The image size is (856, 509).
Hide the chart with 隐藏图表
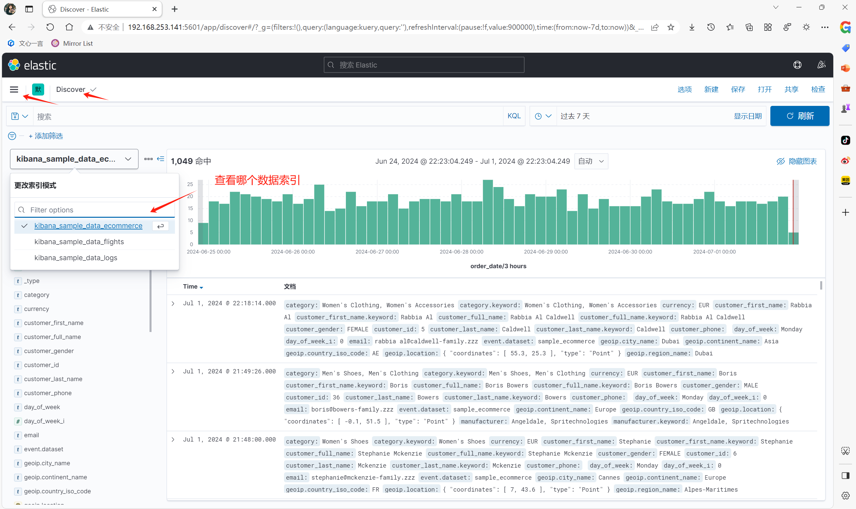pyautogui.click(x=796, y=161)
